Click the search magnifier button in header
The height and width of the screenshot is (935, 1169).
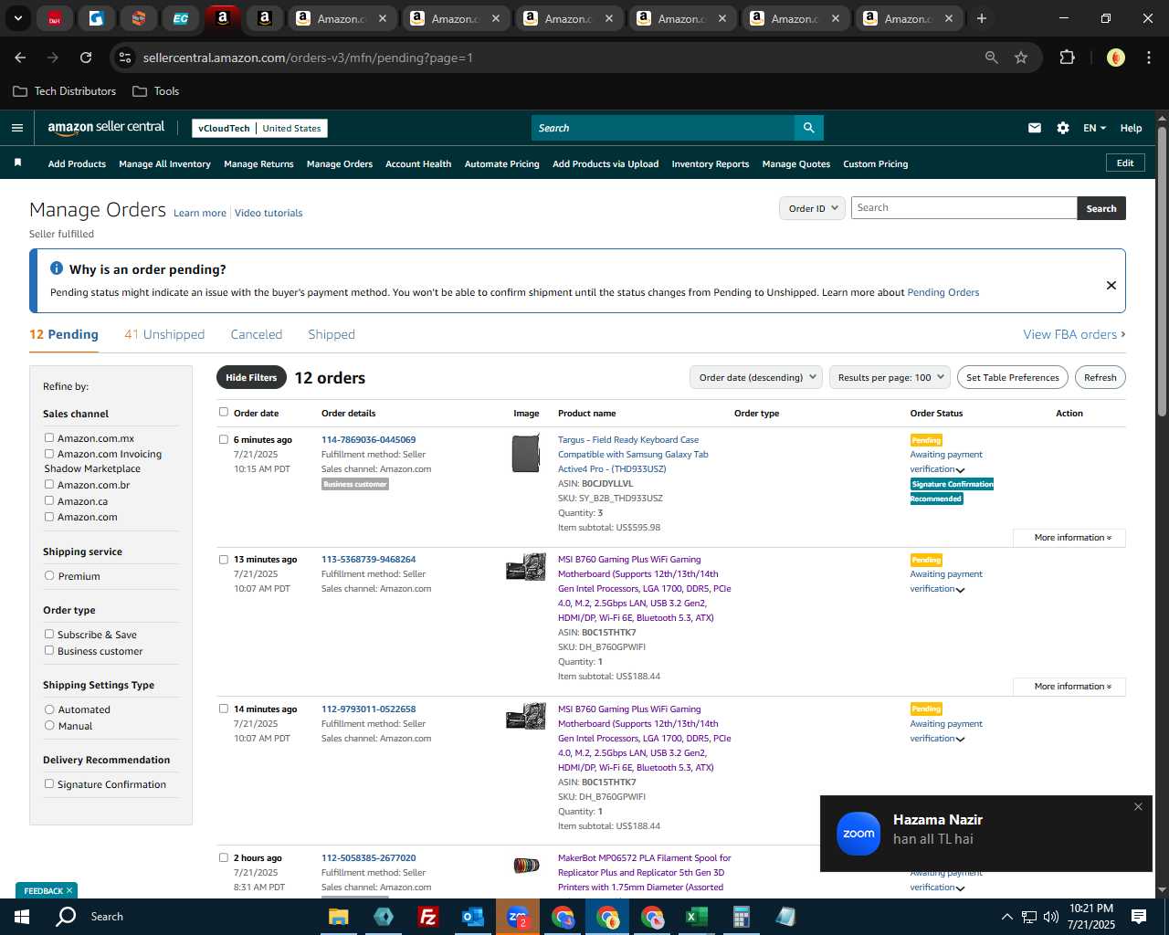point(808,128)
